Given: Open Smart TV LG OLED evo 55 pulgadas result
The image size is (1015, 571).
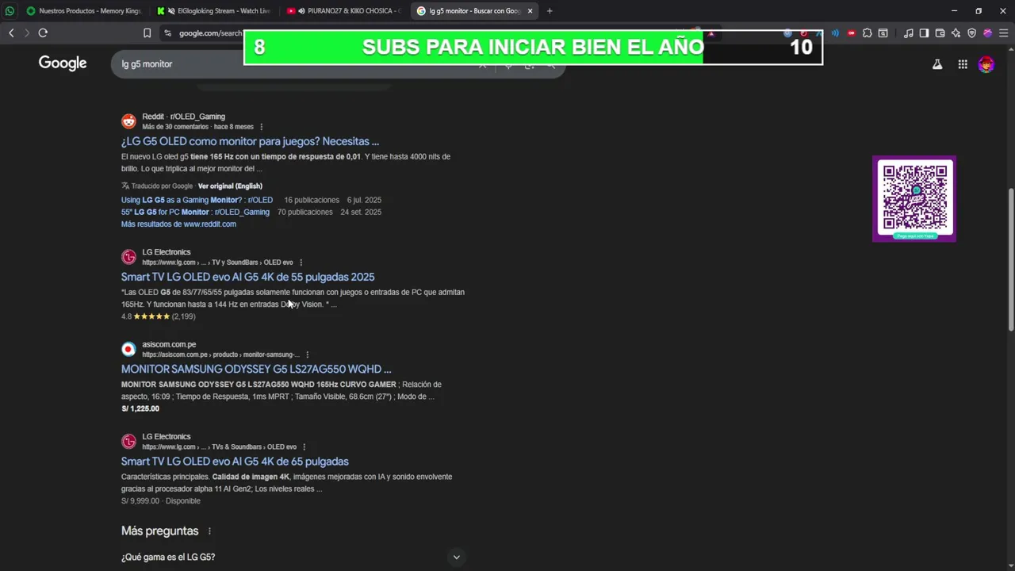Looking at the screenshot, I should click(x=247, y=278).
